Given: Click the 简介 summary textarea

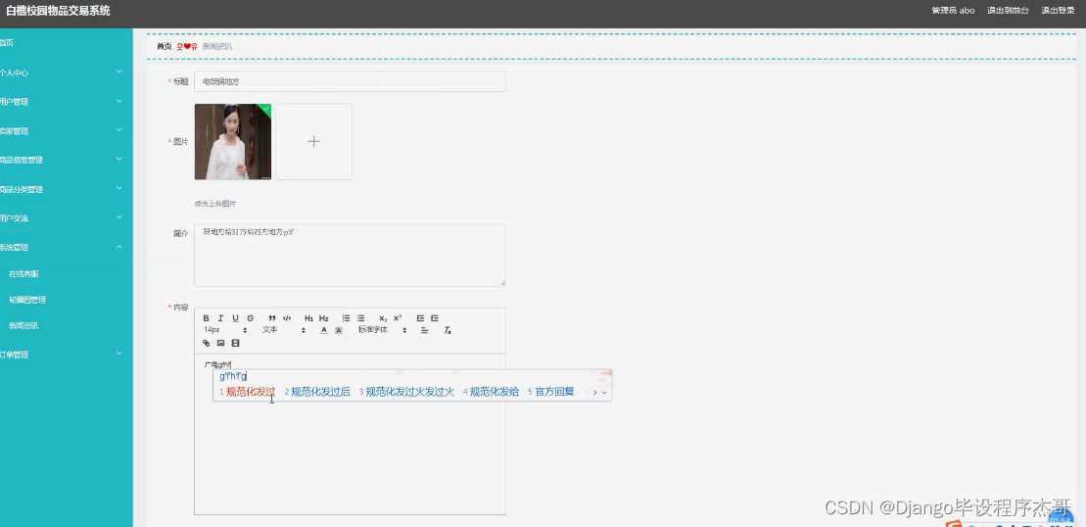Looking at the screenshot, I should point(350,255).
